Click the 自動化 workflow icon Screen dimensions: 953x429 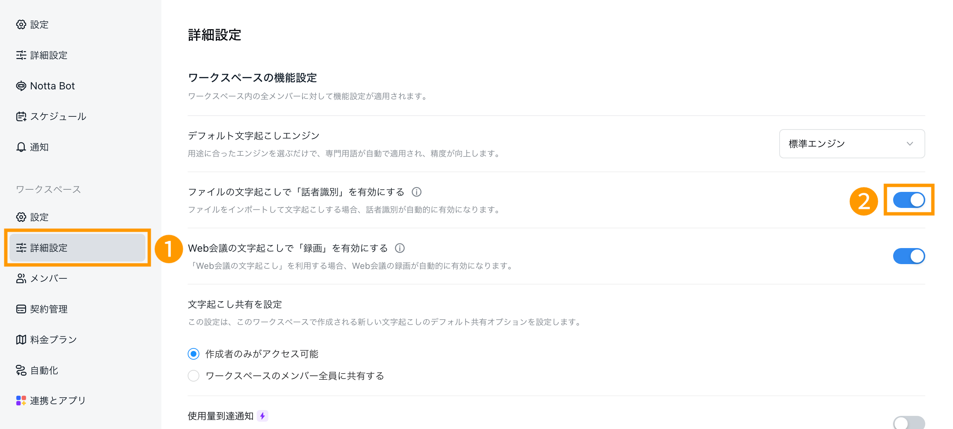(x=21, y=370)
